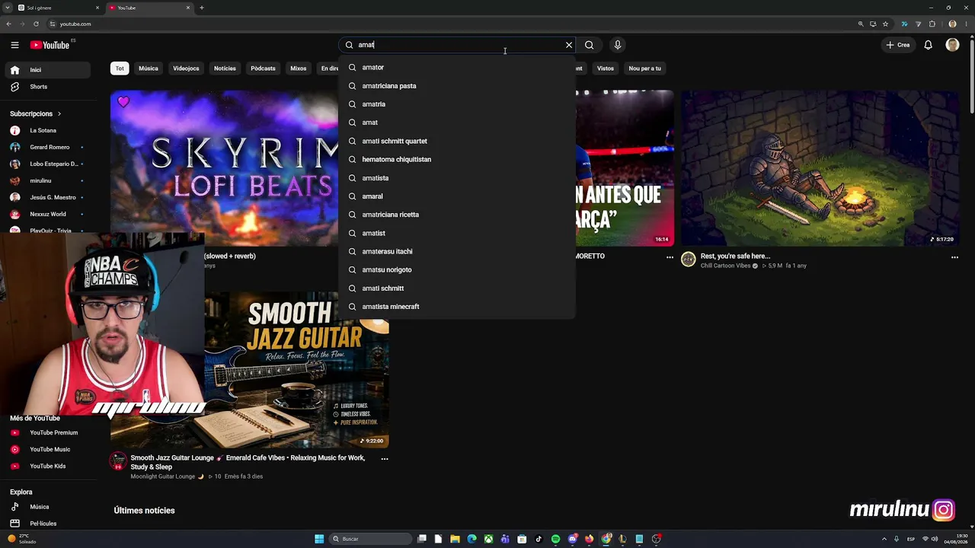Expand the Subscripcions section
This screenshot has height=548, width=975.
(36, 113)
